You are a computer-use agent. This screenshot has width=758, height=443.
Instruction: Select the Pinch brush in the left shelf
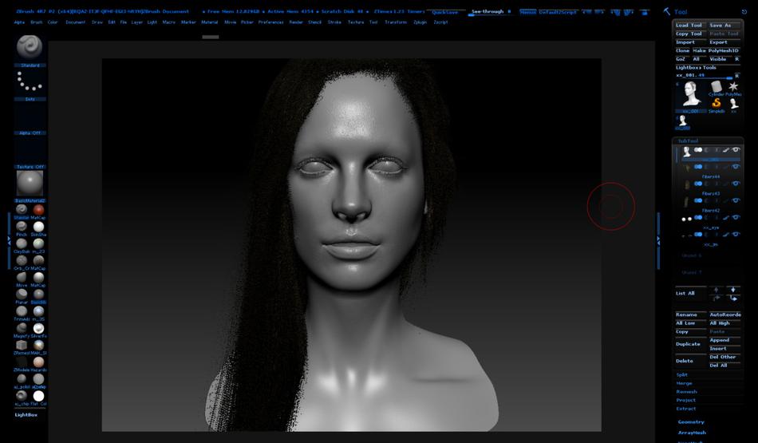22,227
